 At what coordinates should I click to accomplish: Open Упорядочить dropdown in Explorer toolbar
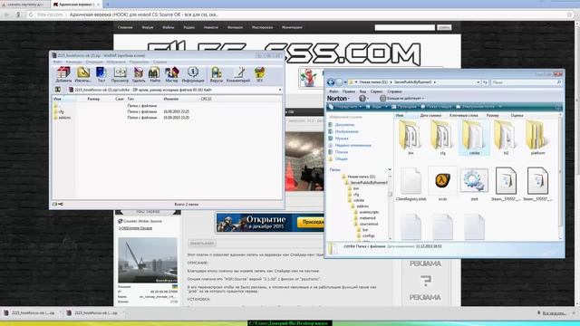[x=346, y=107]
